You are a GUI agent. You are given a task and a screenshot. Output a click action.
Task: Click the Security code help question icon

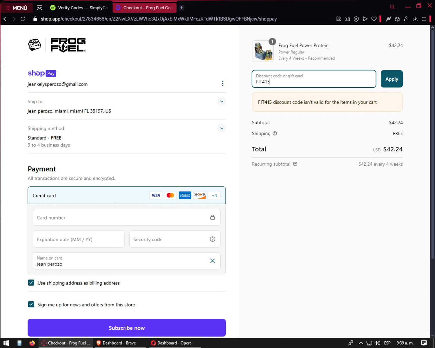coord(213,239)
